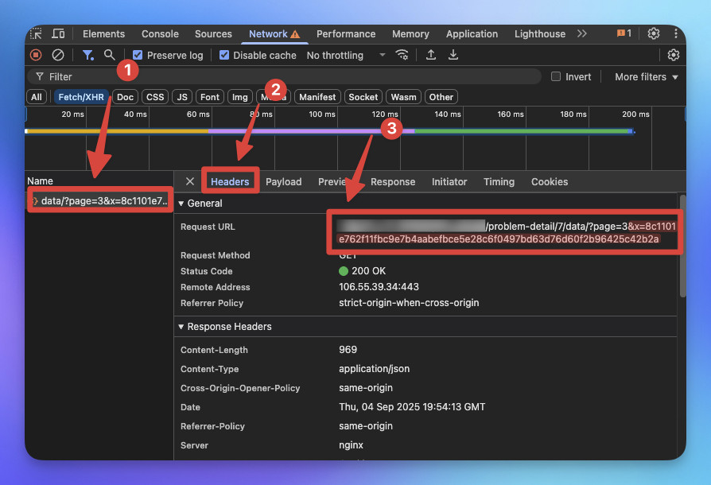Select the strict-origin-when-cross-origin value
711x485 pixels.
pyautogui.click(x=409, y=303)
